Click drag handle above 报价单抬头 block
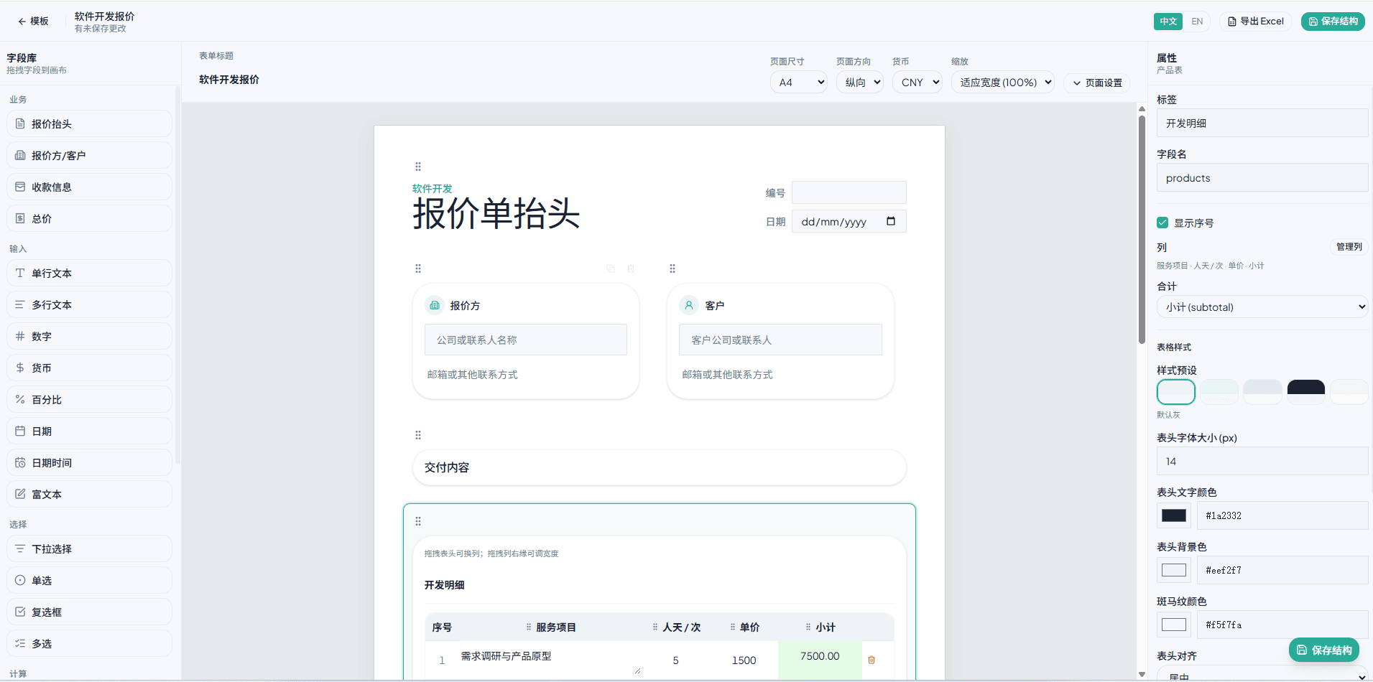This screenshot has height=682, width=1373. click(418, 167)
